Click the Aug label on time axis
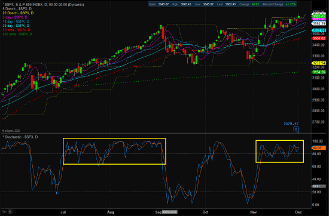This screenshot has height=216, width=329. [x=111, y=212]
